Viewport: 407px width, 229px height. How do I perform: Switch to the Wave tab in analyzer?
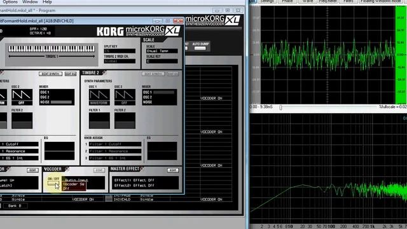point(308,1)
